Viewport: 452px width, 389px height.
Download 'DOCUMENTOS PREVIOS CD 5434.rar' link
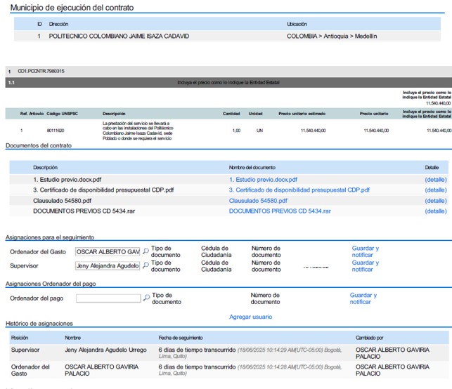tap(280, 211)
